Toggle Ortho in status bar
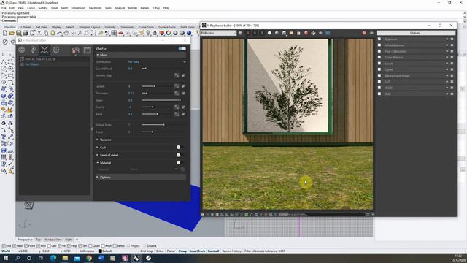467x263 pixels. [x=160, y=251]
